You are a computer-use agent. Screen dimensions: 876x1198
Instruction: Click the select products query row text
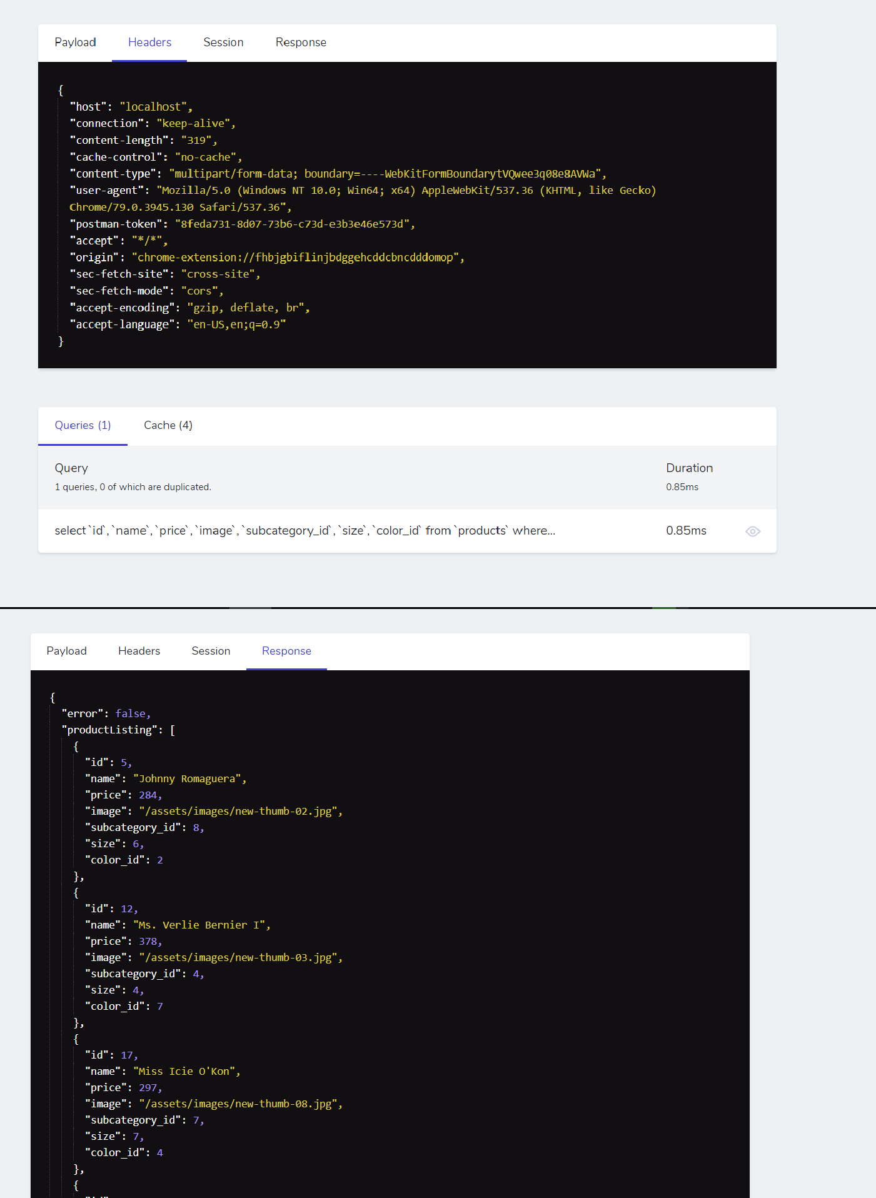click(305, 531)
